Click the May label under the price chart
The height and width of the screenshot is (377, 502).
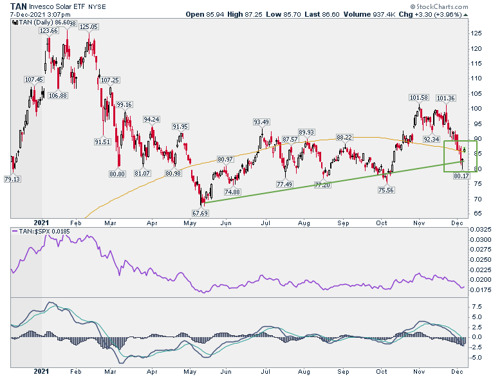pos(190,223)
